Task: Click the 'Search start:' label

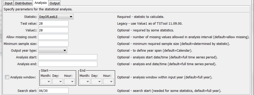Action: pyautogui.click(x=27, y=91)
